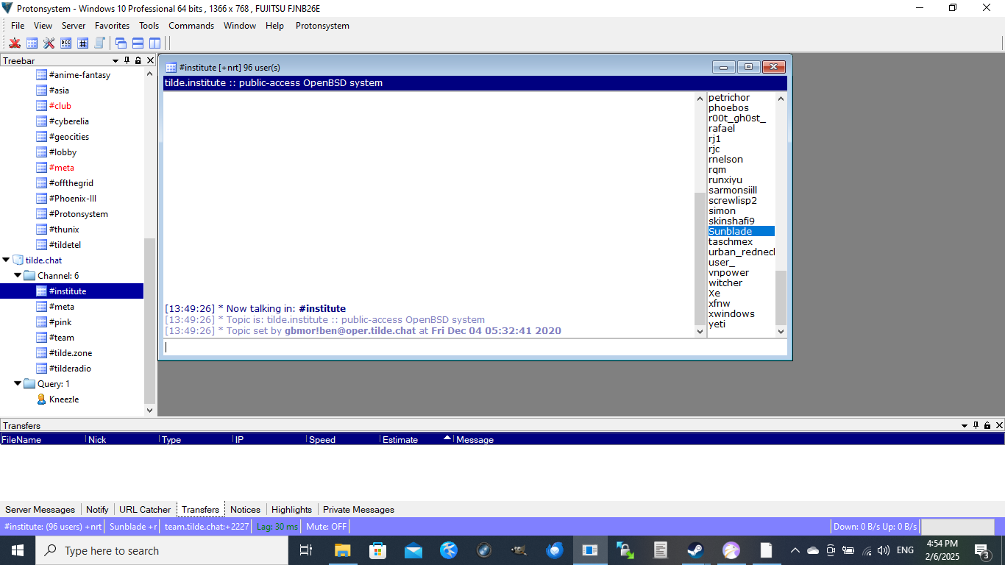Tile windows horizontally using the toolbar icon

(x=138, y=43)
